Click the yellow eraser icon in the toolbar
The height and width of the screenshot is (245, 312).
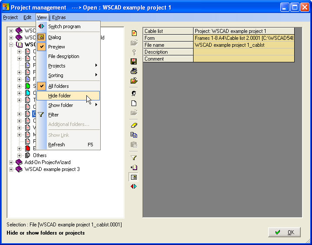coord(134,125)
